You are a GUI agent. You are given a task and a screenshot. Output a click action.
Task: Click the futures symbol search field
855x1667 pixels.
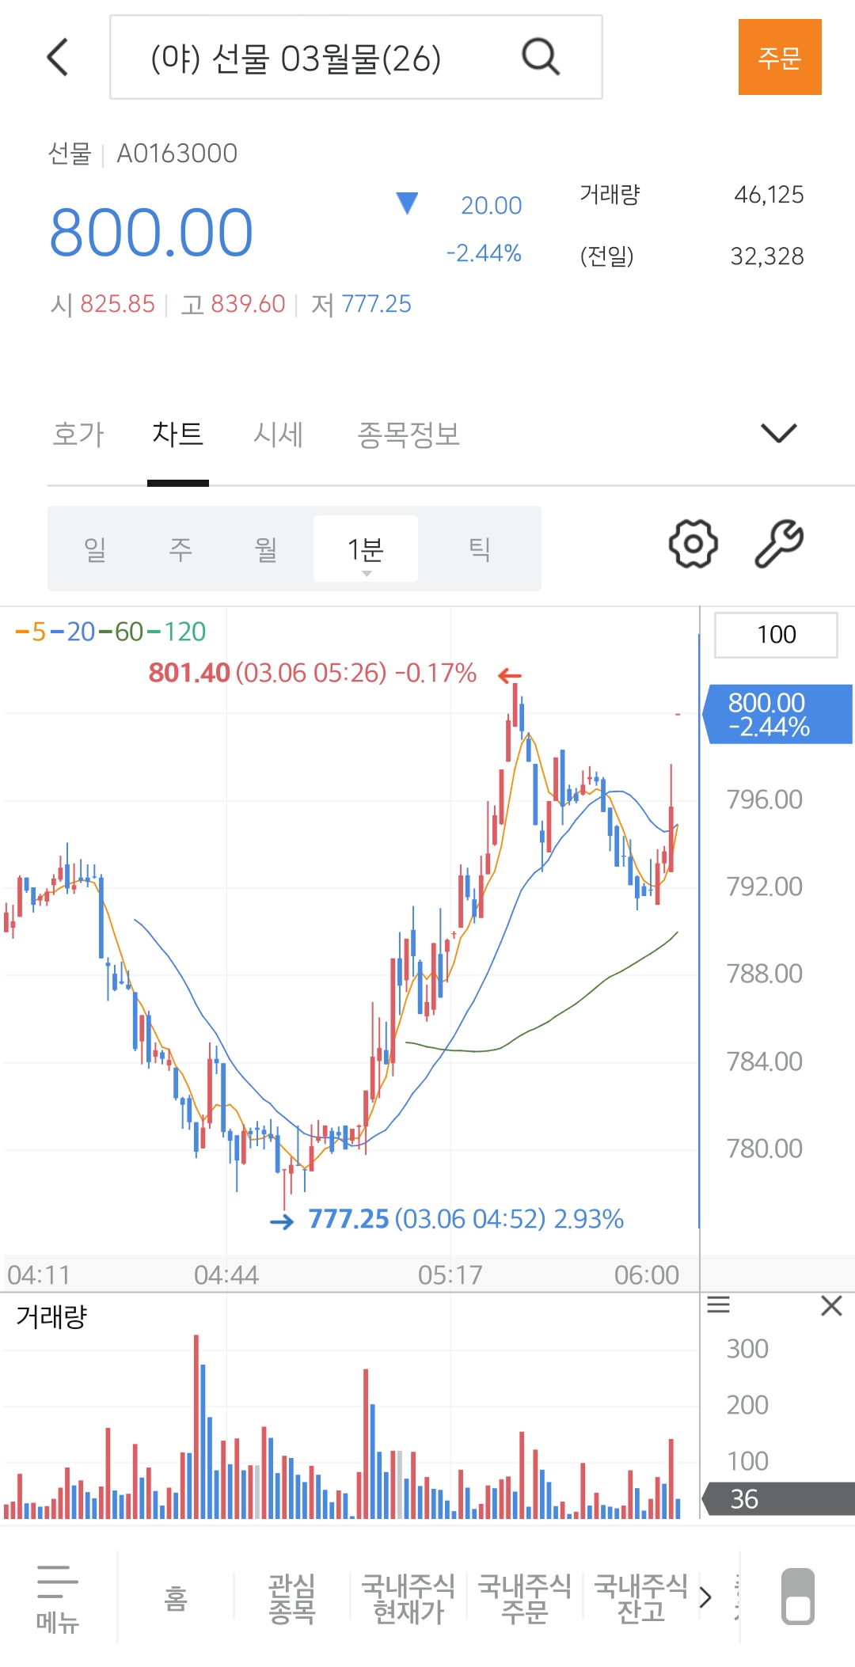[317, 58]
